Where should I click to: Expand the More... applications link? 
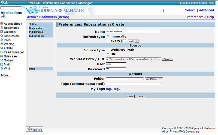[6, 75]
